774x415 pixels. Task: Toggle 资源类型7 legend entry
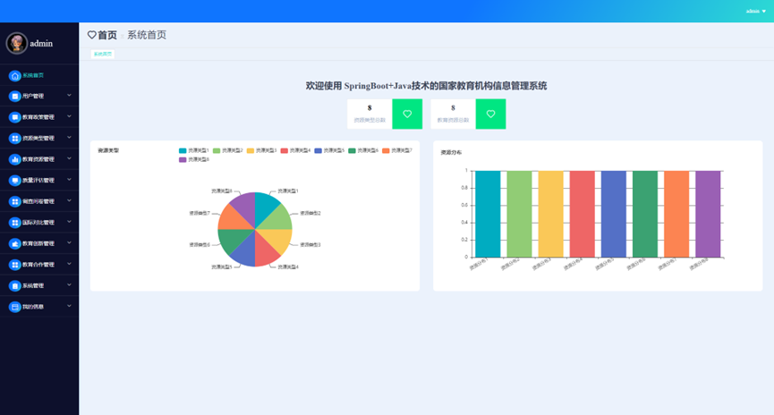397,150
